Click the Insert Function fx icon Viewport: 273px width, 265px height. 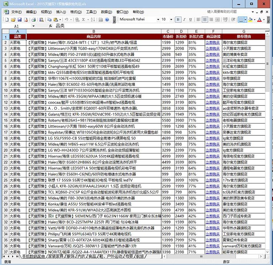coord(50,26)
